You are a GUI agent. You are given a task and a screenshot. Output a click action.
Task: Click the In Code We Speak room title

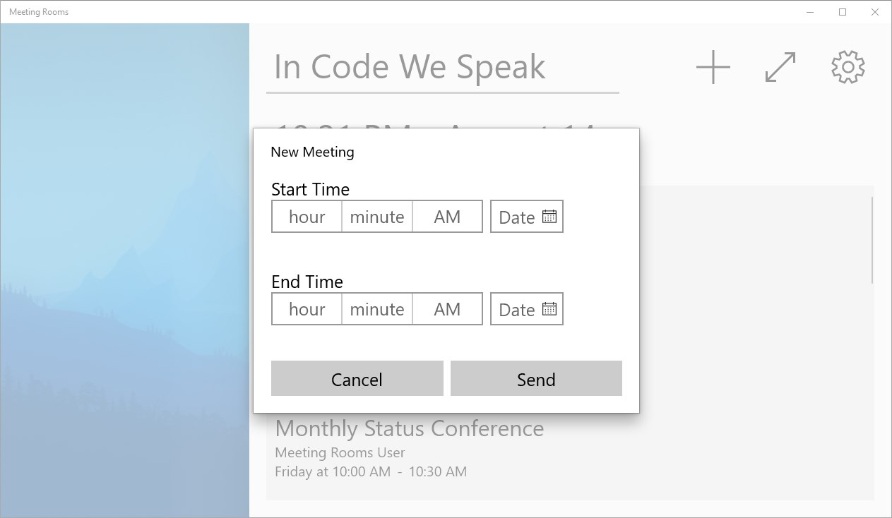(410, 67)
